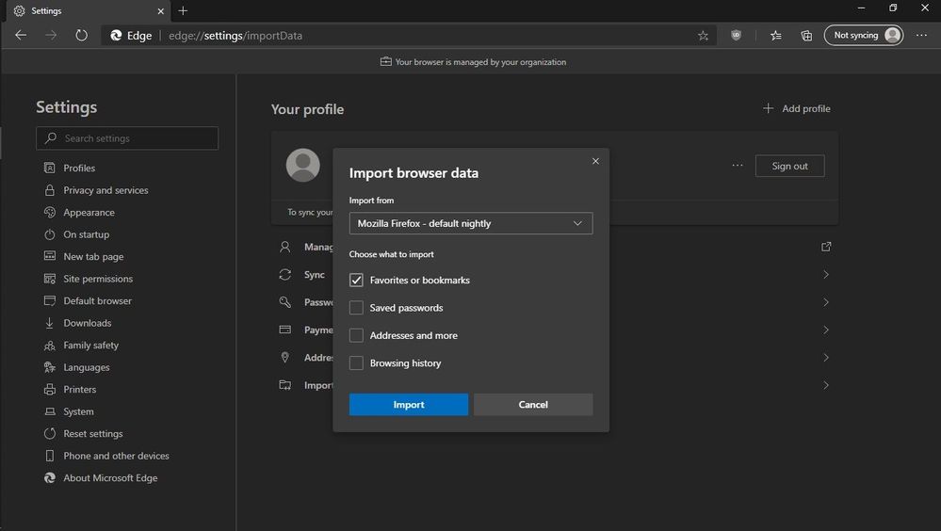Open the Not syncing profile button
941x531 pixels.
[864, 36]
